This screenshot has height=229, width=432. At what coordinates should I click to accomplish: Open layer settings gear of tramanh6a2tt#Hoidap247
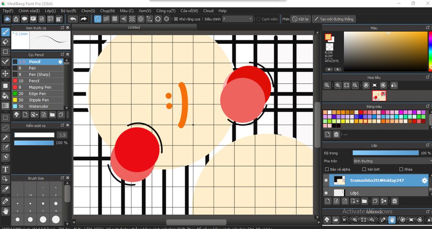(x=424, y=181)
